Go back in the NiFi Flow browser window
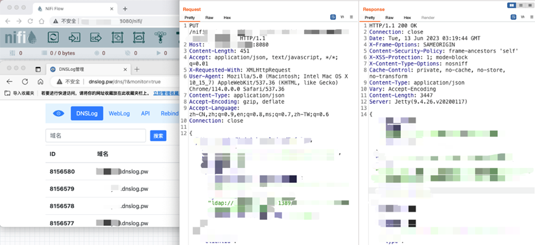Screen dimensions: 535x245 click(7, 21)
